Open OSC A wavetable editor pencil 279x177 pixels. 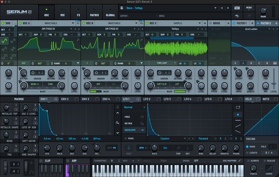tap(78, 40)
